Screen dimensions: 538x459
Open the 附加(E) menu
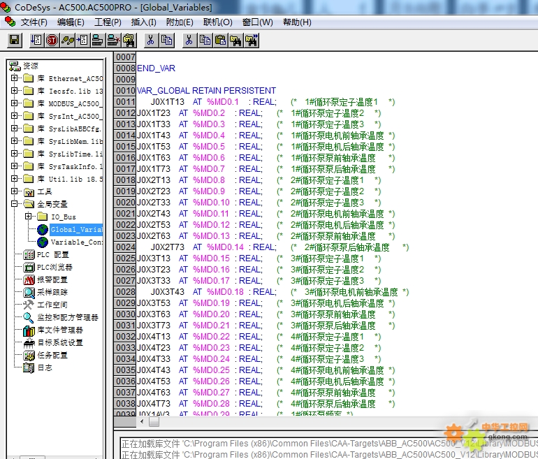click(x=180, y=22)
